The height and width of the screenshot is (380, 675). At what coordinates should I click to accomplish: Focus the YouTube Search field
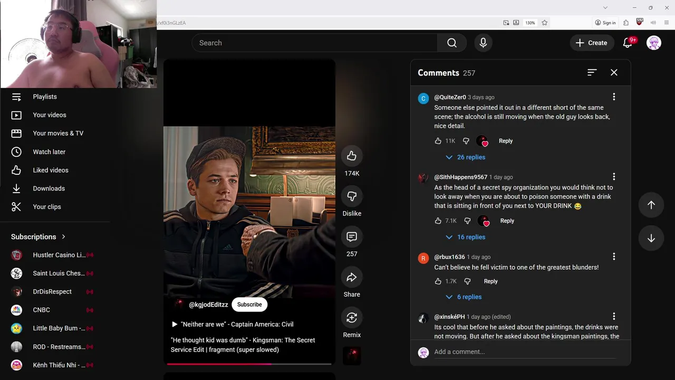pos(315,43)
